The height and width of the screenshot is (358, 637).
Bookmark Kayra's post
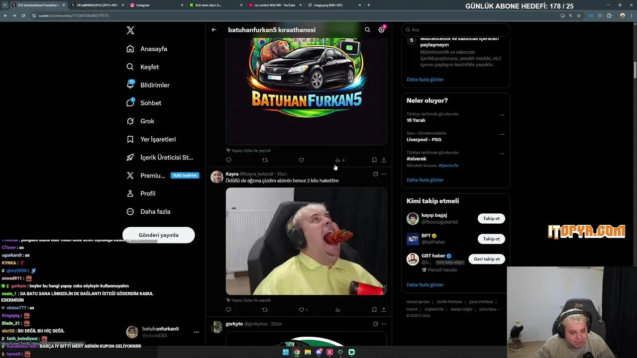point(374,310)
